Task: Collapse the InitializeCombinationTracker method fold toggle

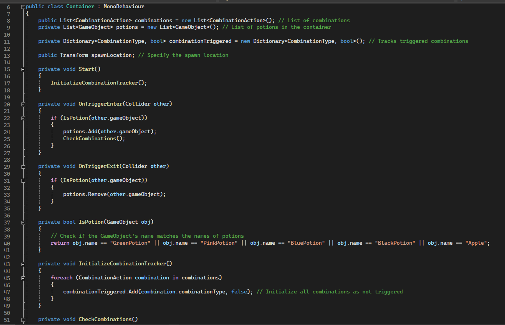Action: click(x=23, y=264)
